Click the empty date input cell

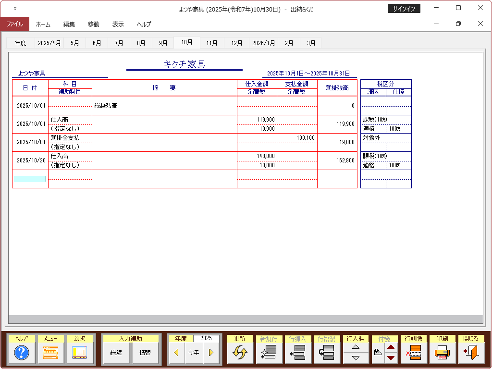pyautogui.click(x=30, y=179)
